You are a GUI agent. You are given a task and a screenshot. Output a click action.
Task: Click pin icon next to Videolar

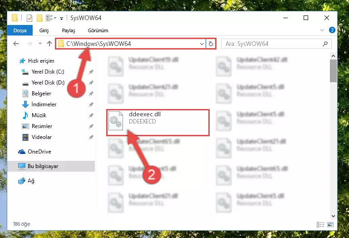click(x=91, y=137)
